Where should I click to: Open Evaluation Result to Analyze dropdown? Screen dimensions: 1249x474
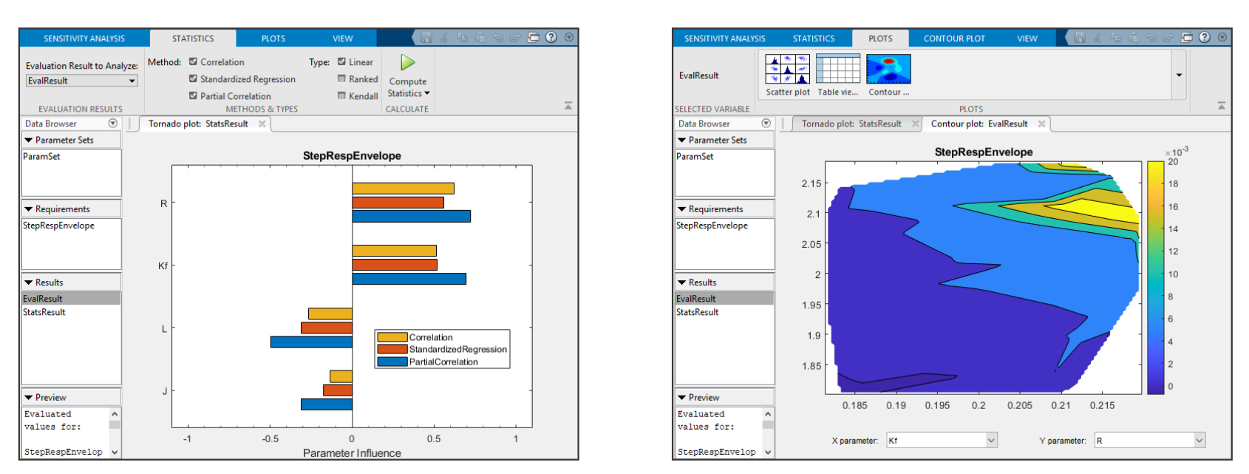81,81
